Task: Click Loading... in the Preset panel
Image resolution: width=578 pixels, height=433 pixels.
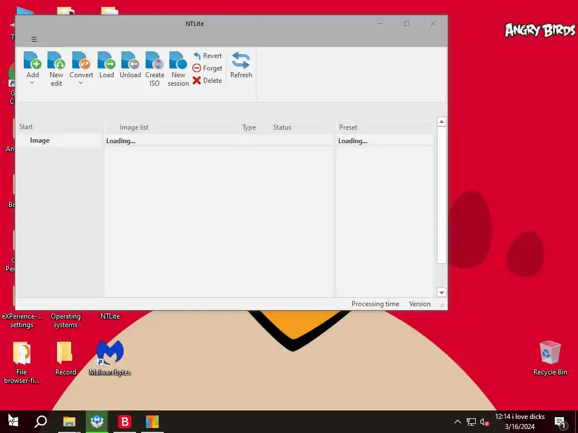Action: click(x=352, y=141)
